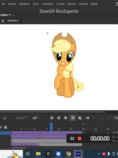Click frame 30 on the timeline ruler

click(x=84, y=129)
